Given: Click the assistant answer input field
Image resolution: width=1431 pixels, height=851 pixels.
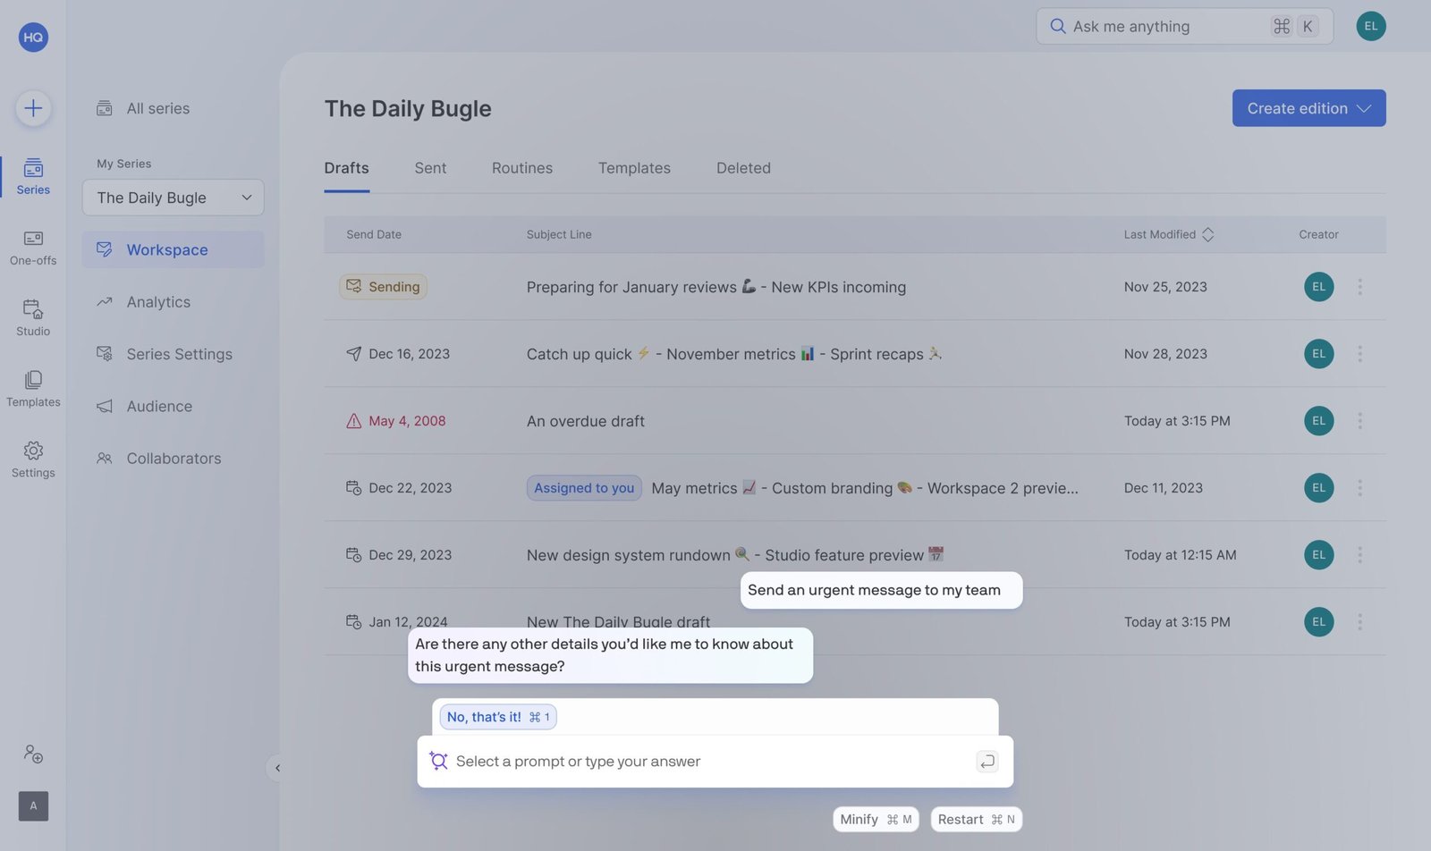Looking at the screenshot, I should tap(715, 762).
